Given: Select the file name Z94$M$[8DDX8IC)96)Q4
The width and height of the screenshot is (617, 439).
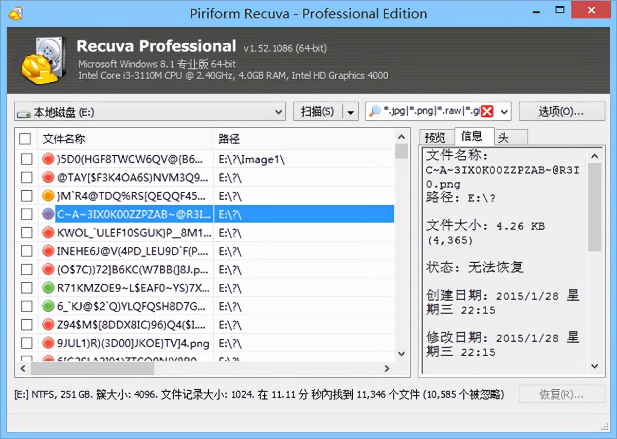Looking at the screenshot, I should (131, 325).
